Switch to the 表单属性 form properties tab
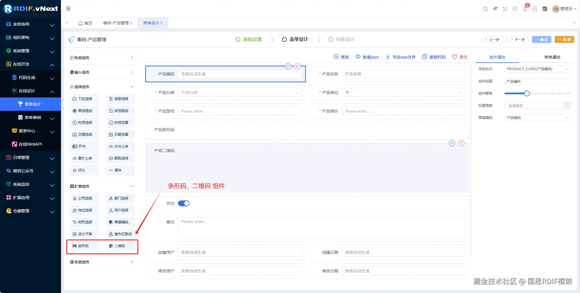Viewport: 580px width, 293px height. [x=552, y=57]
